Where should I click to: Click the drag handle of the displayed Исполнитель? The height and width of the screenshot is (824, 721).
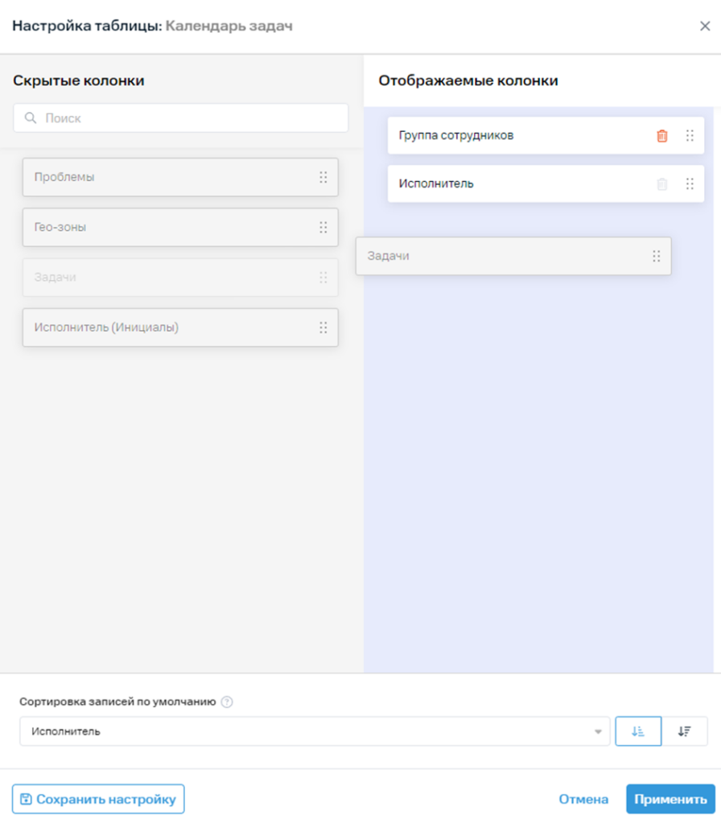[x=690, y=184]
